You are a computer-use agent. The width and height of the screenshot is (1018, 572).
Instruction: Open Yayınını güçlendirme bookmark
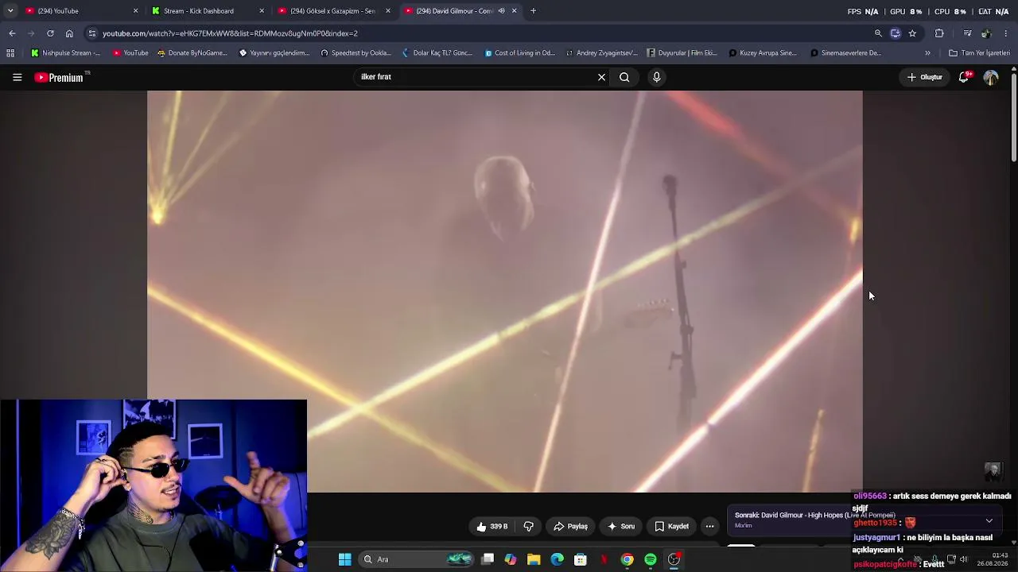(x=274, y=53)
